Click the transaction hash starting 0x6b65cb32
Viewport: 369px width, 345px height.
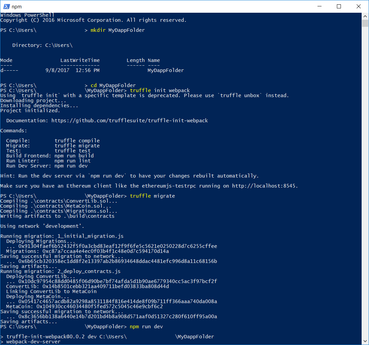118,261
